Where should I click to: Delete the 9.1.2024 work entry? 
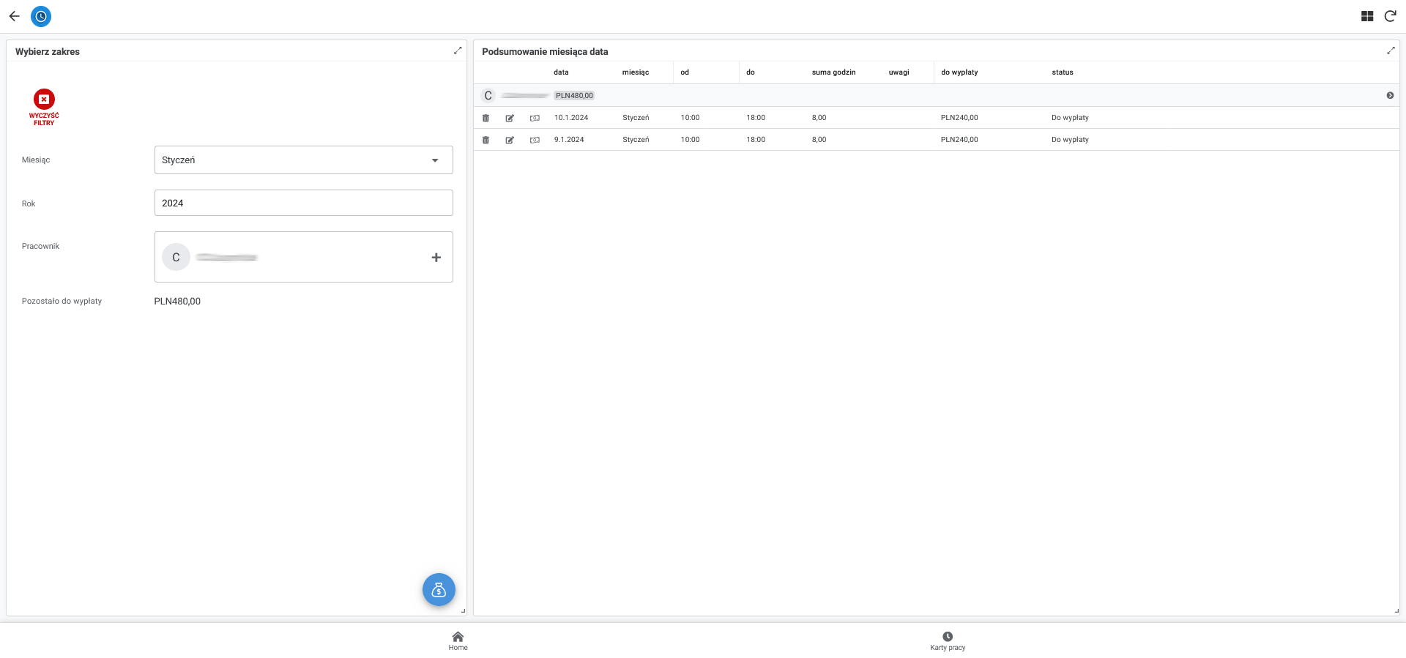pos(486,140)
